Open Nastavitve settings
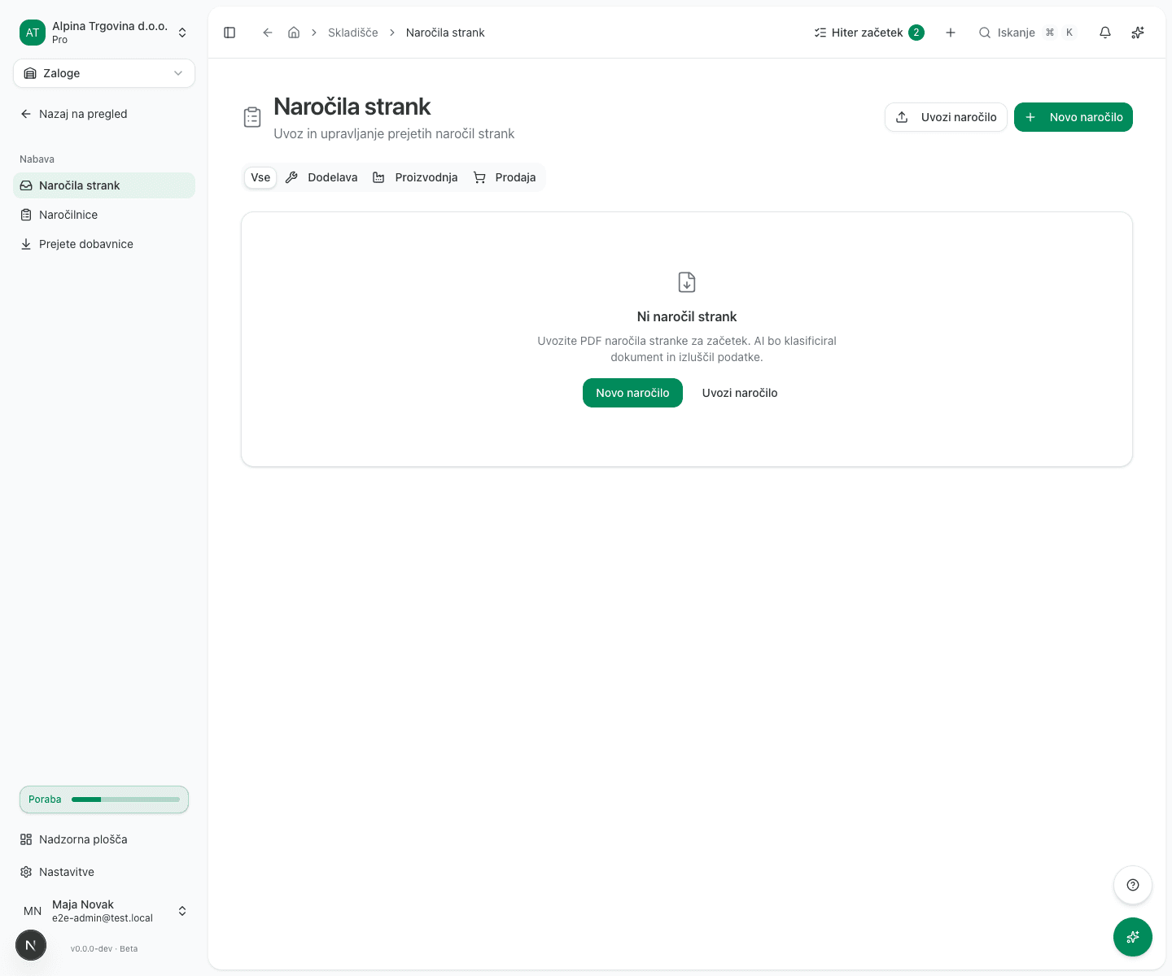 [104, 872]
